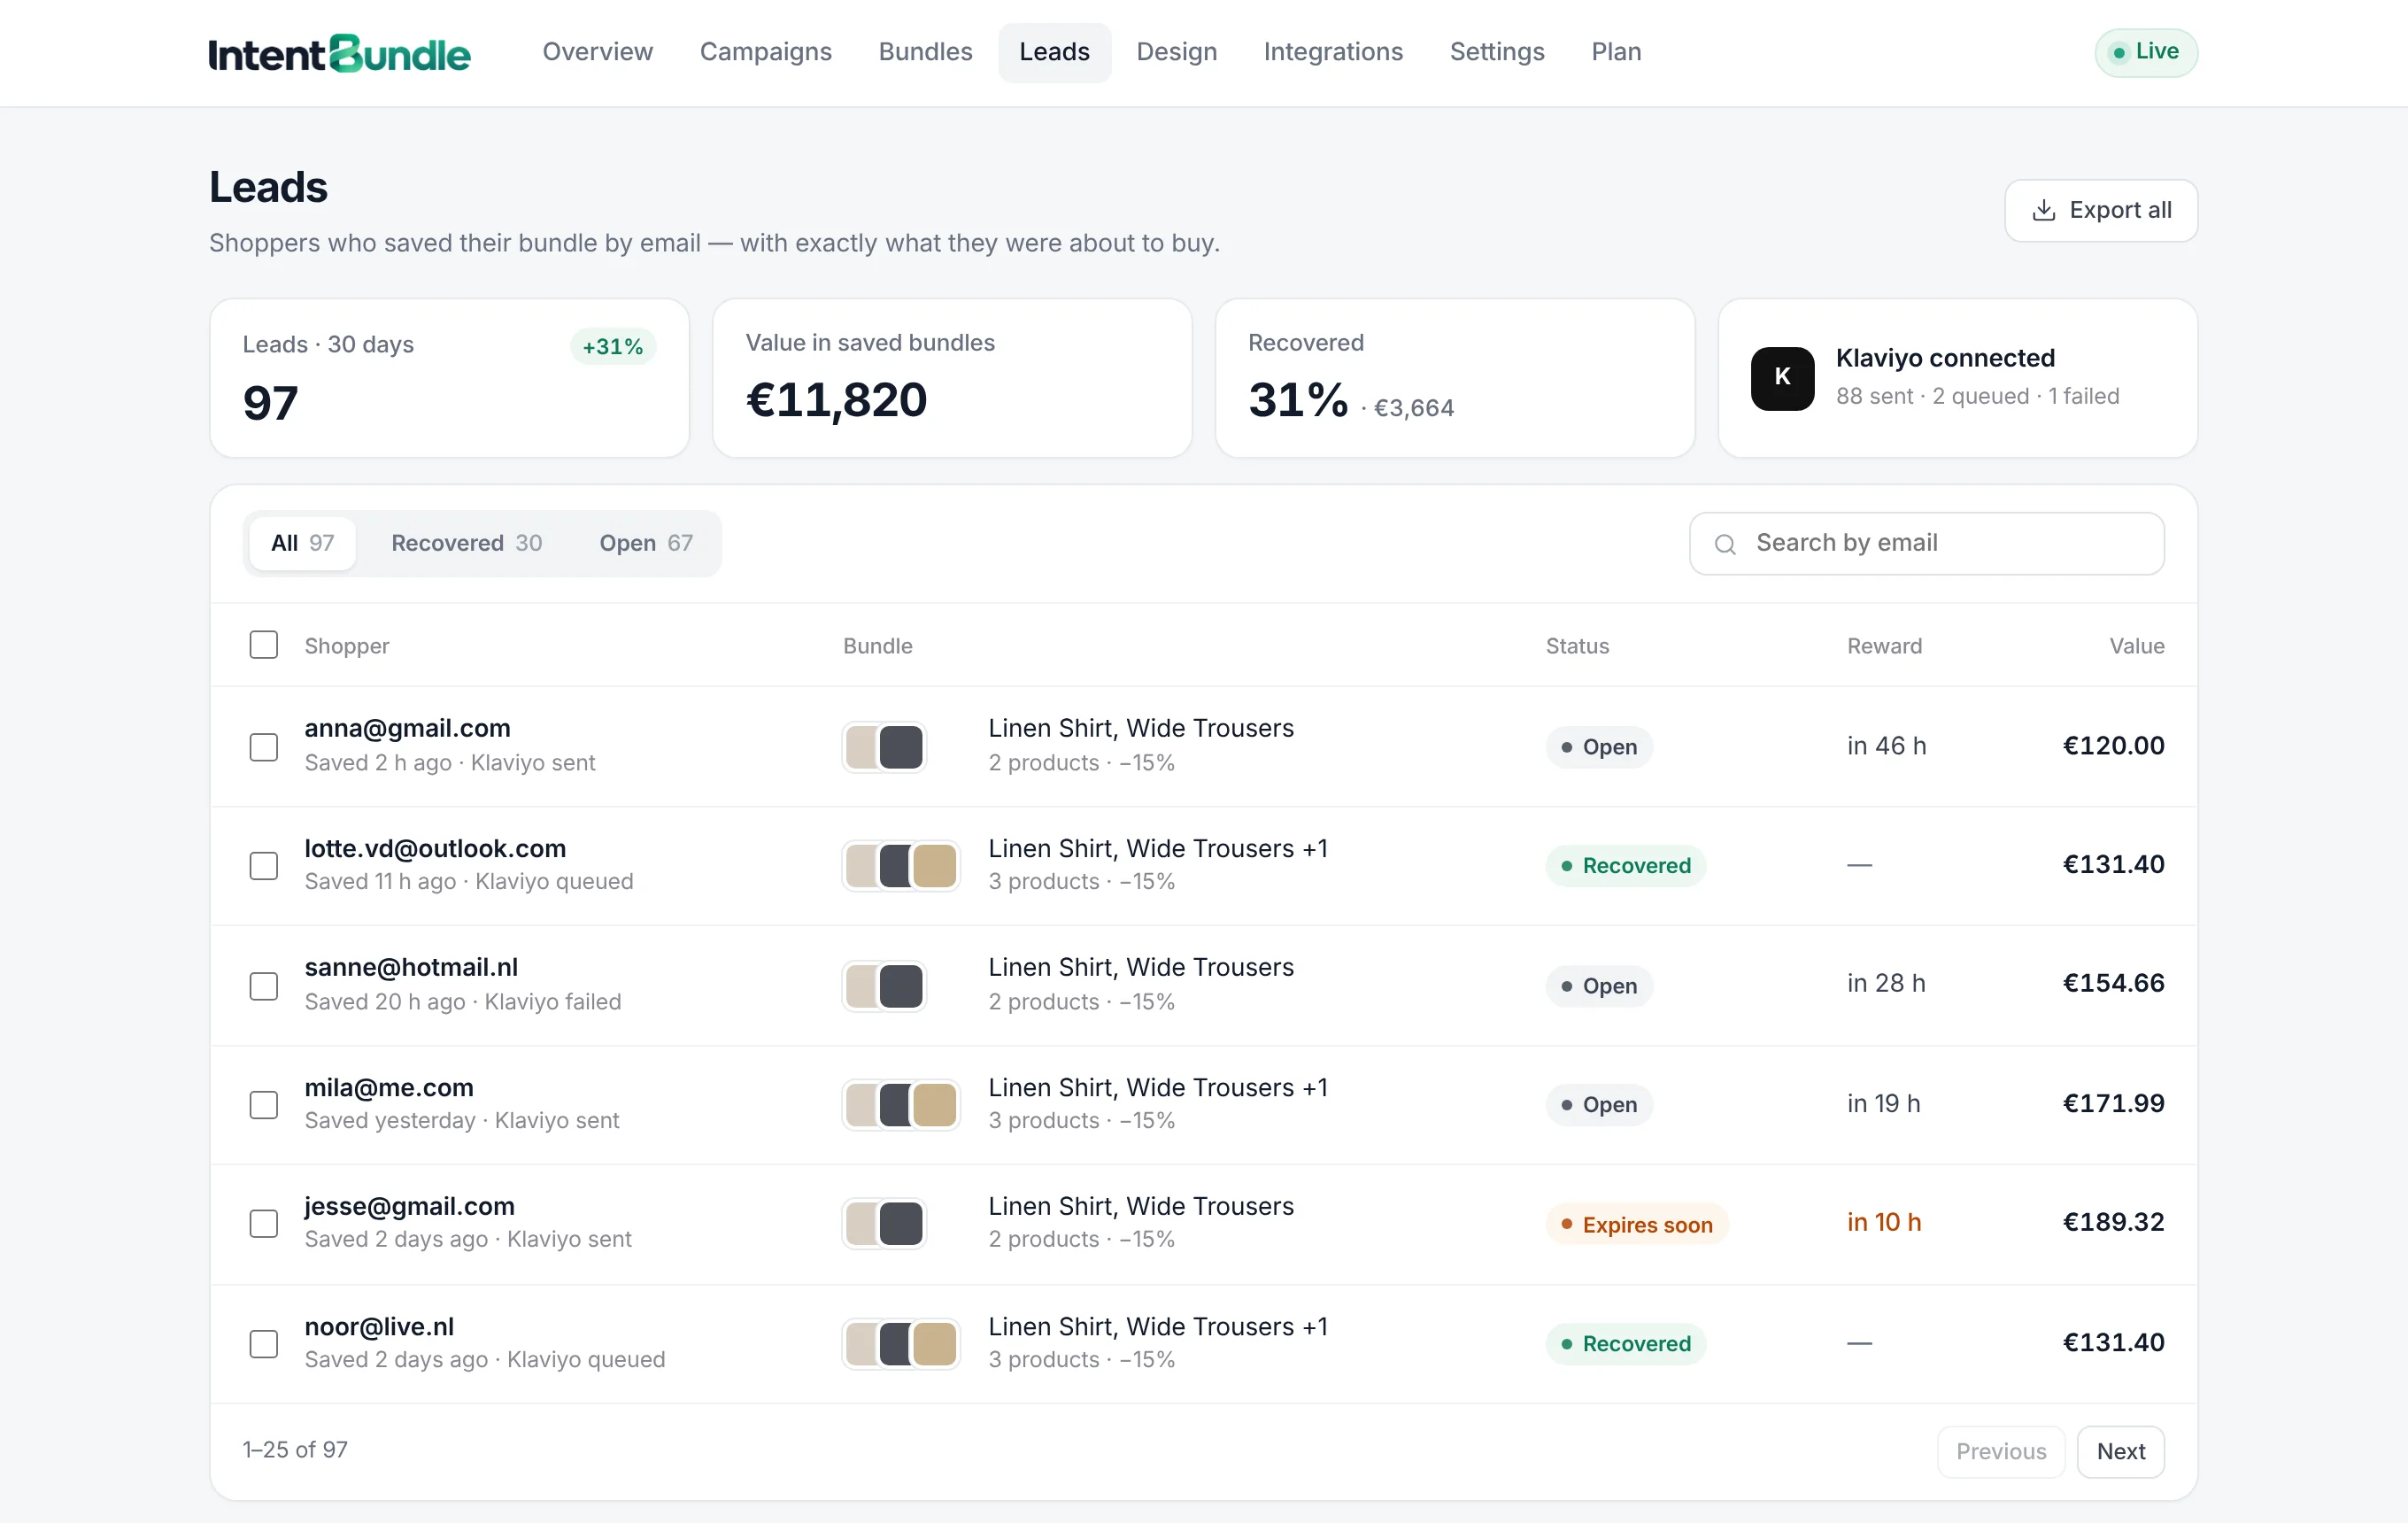
Task: Focus the Search by email field
Action: [x=1926, y=544]
